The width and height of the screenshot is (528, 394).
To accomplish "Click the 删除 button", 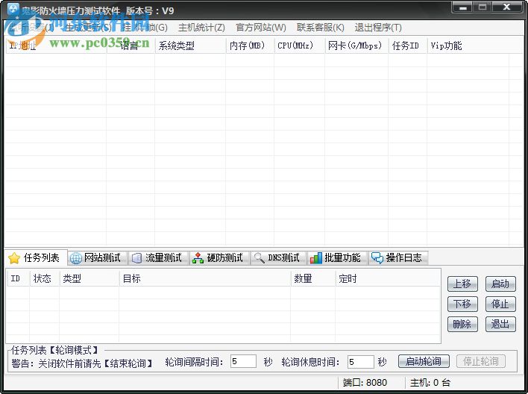I will tap(462, 325).
